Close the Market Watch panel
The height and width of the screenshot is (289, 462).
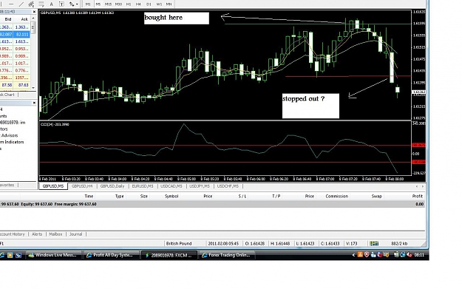(x=34, y=12)
